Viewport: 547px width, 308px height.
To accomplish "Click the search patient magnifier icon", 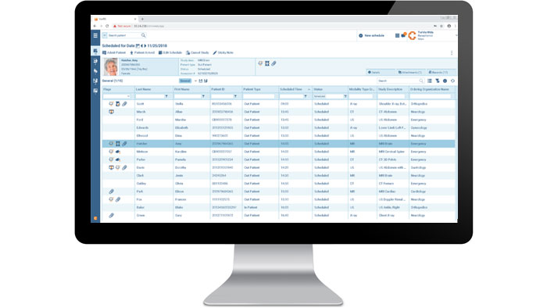I will tap(143, 35).
